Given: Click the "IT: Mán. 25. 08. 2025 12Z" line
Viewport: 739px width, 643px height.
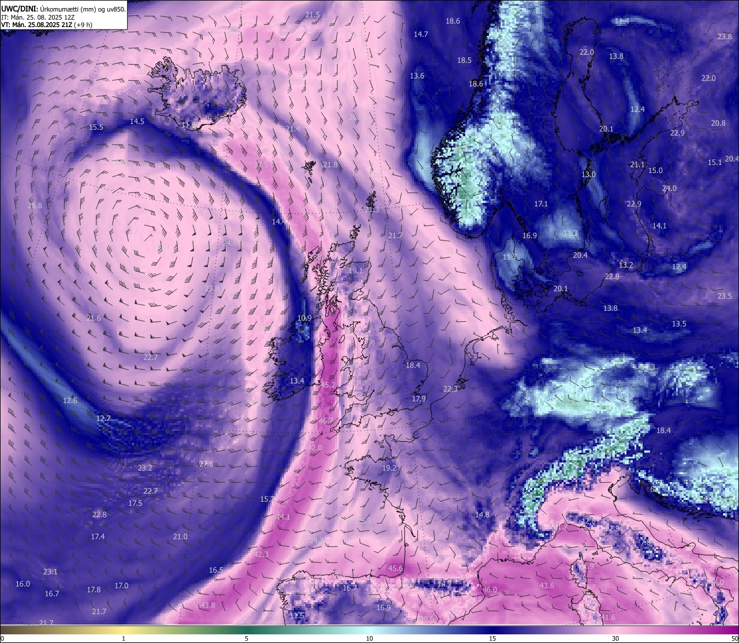Looking at the screenshot, I should point(39,17).
